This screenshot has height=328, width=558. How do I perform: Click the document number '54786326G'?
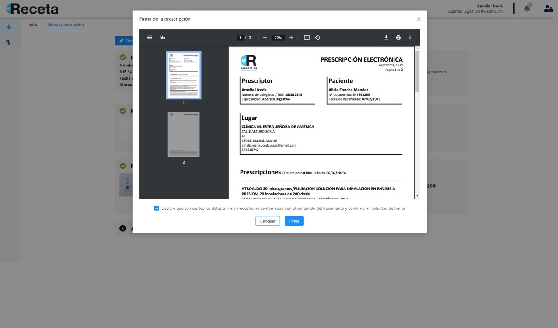coord(362,94)
